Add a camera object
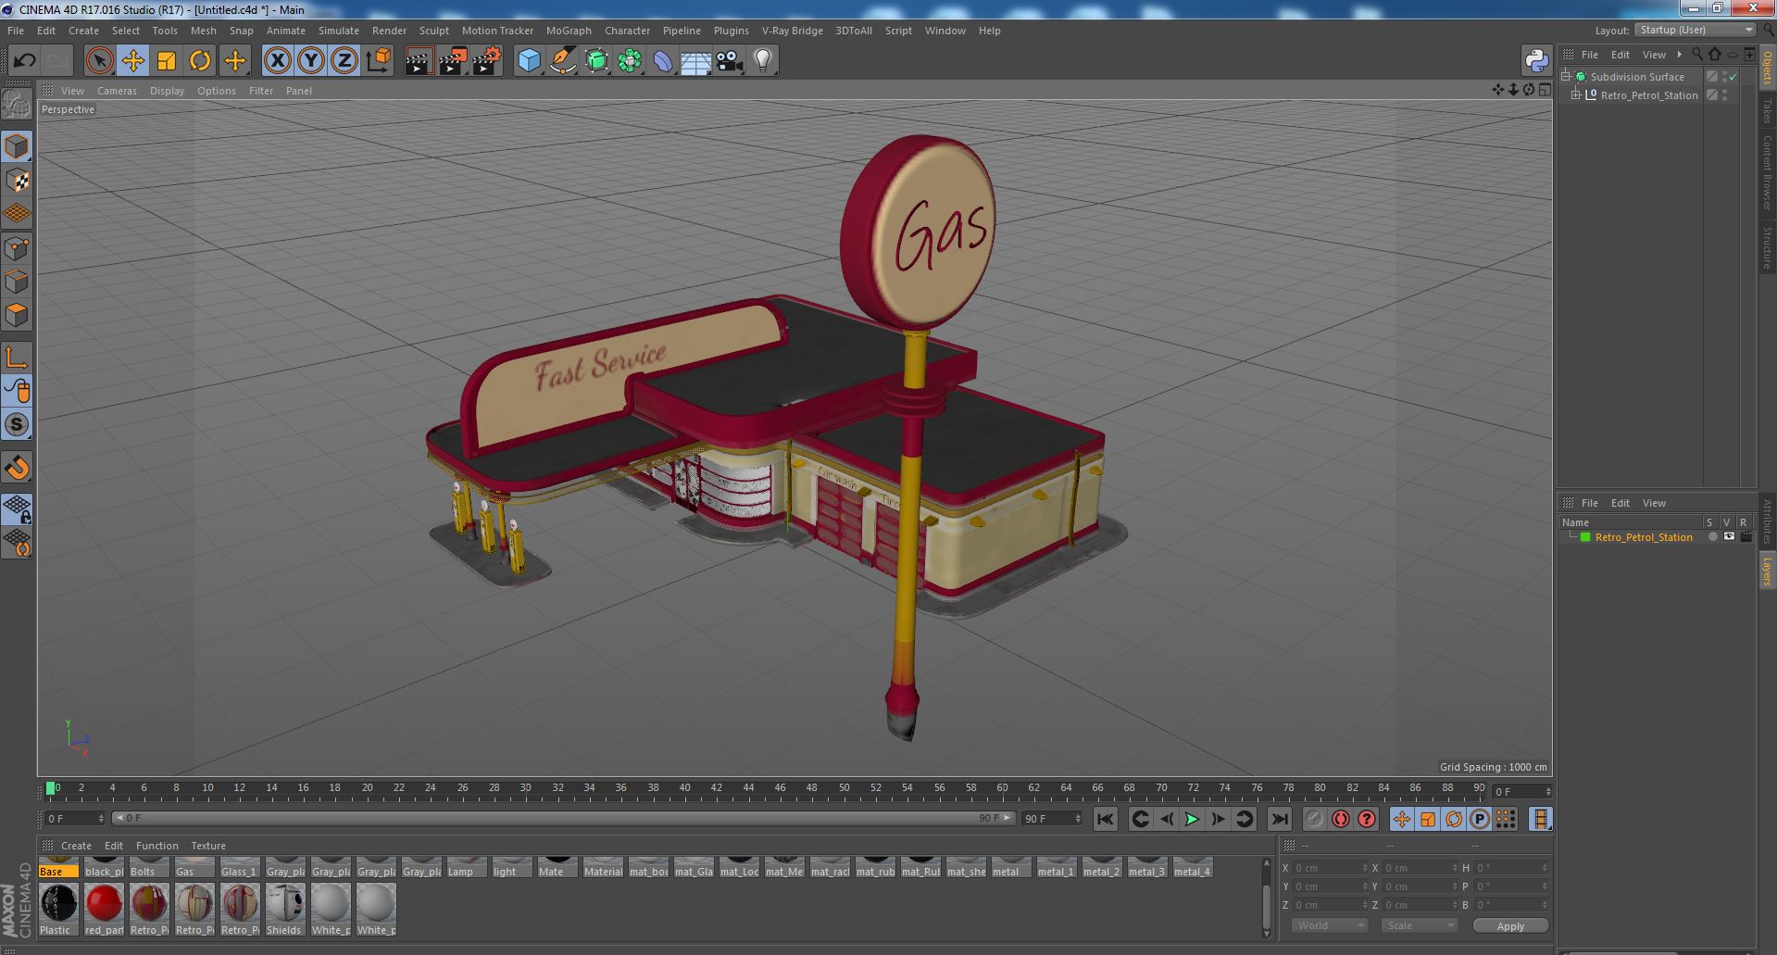 coord(730,61)
